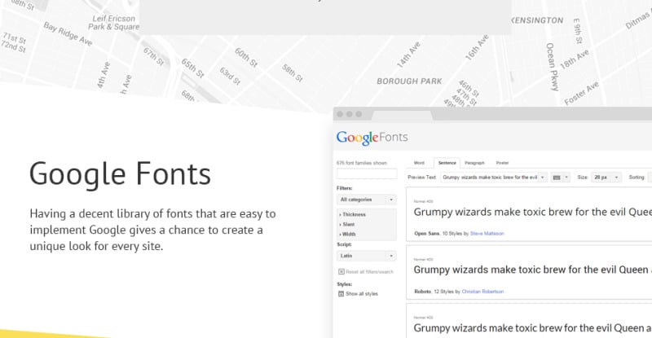Expand the Thickness filter
Image resolution: width=652 pixels, height=338 pixels.
353,215
